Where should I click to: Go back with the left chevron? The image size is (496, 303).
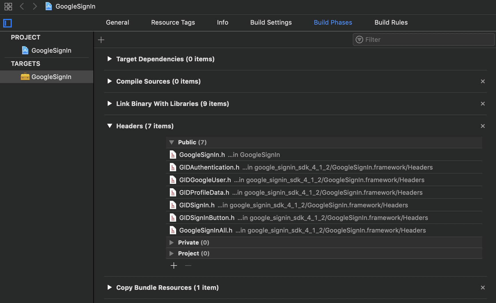click(22, 6)
